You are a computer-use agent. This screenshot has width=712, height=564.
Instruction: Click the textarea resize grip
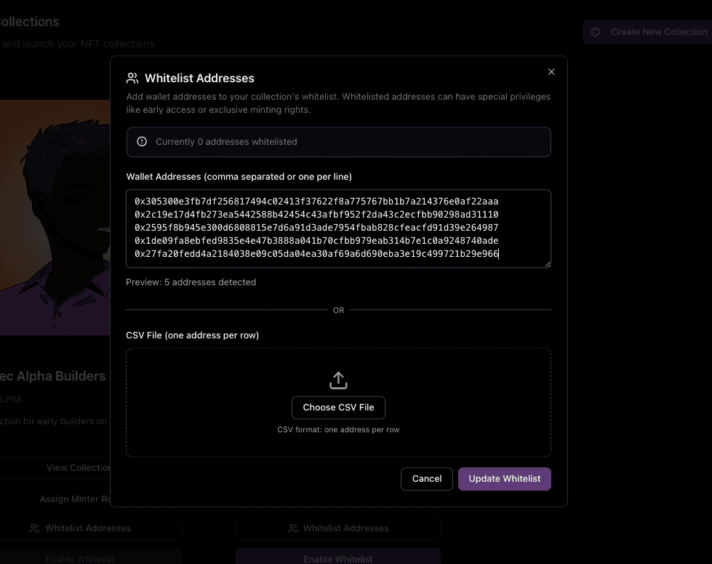(548, 264)
